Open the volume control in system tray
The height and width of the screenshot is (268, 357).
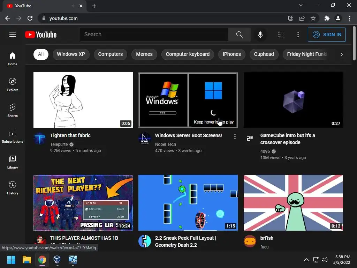pos(325,260)
